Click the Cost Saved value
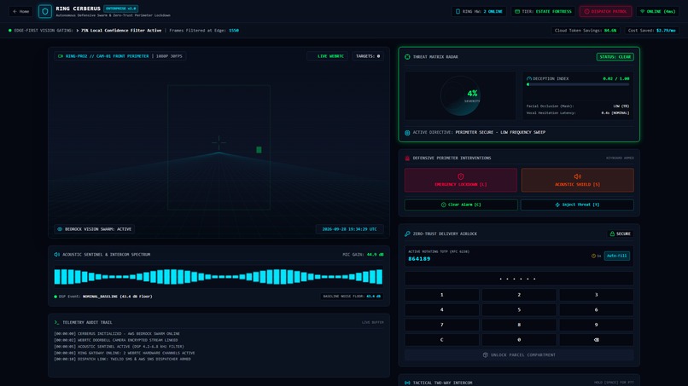Viewport: 688px width, 386px height. pyautogui.click(x=666, y=31)
